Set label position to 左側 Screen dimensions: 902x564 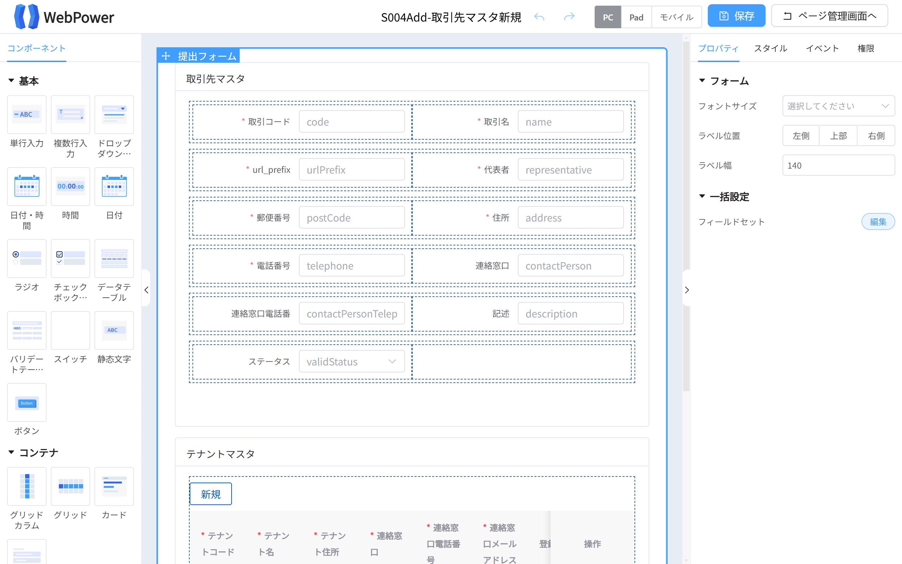tap(800, 136)
